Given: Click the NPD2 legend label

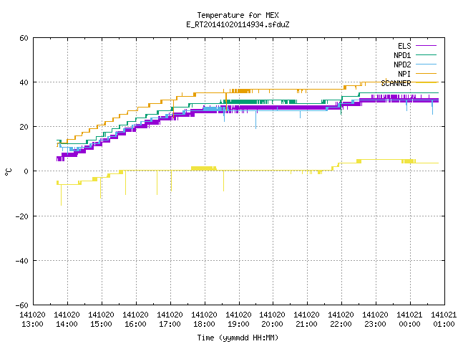Looking at the screenshot, I should (402, 64).
